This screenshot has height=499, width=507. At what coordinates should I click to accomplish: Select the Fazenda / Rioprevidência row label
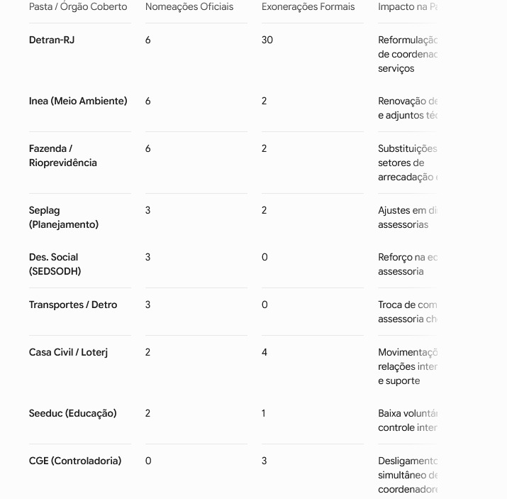[63, 155]
